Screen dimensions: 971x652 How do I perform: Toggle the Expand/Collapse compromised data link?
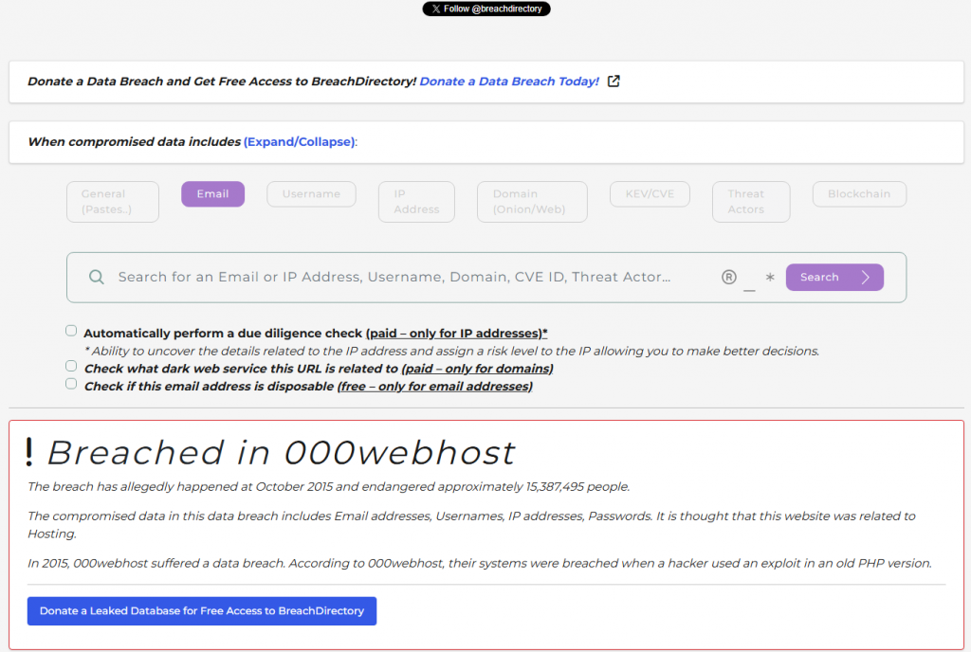click(299, 142)
